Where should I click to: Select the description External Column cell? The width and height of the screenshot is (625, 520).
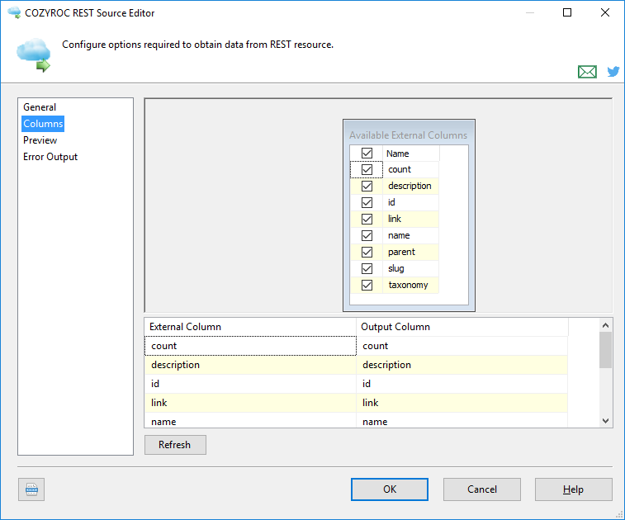[x=250, y=365]
